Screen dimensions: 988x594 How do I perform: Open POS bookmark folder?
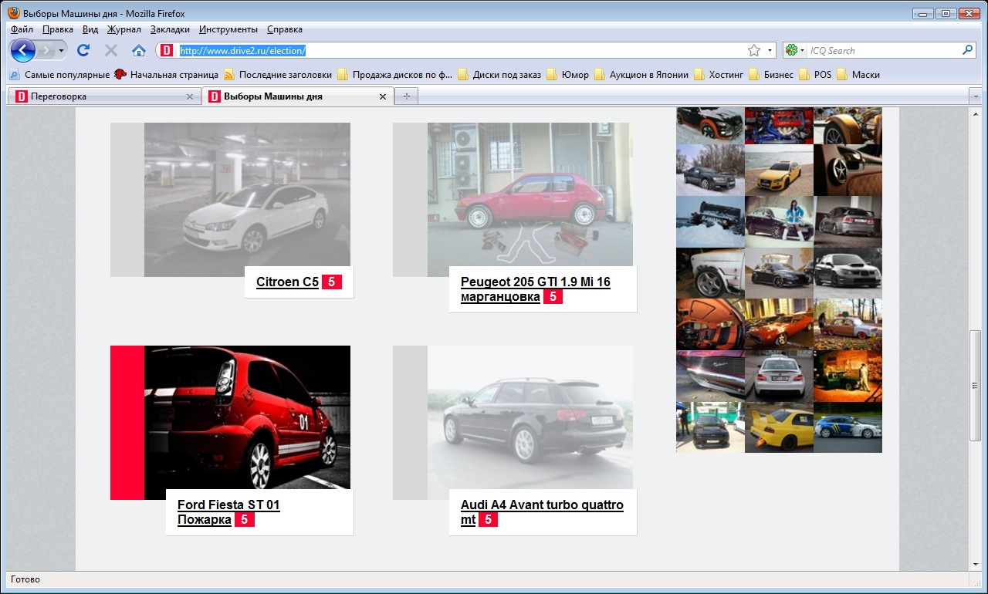[x=816, y=75]
